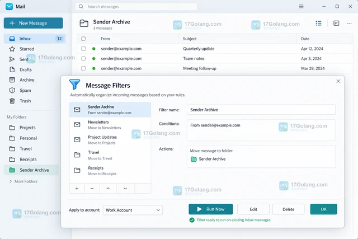The image size is (358, 239).
Task: Click green unread dot on Quarterly update row
Action: point(93,49)
